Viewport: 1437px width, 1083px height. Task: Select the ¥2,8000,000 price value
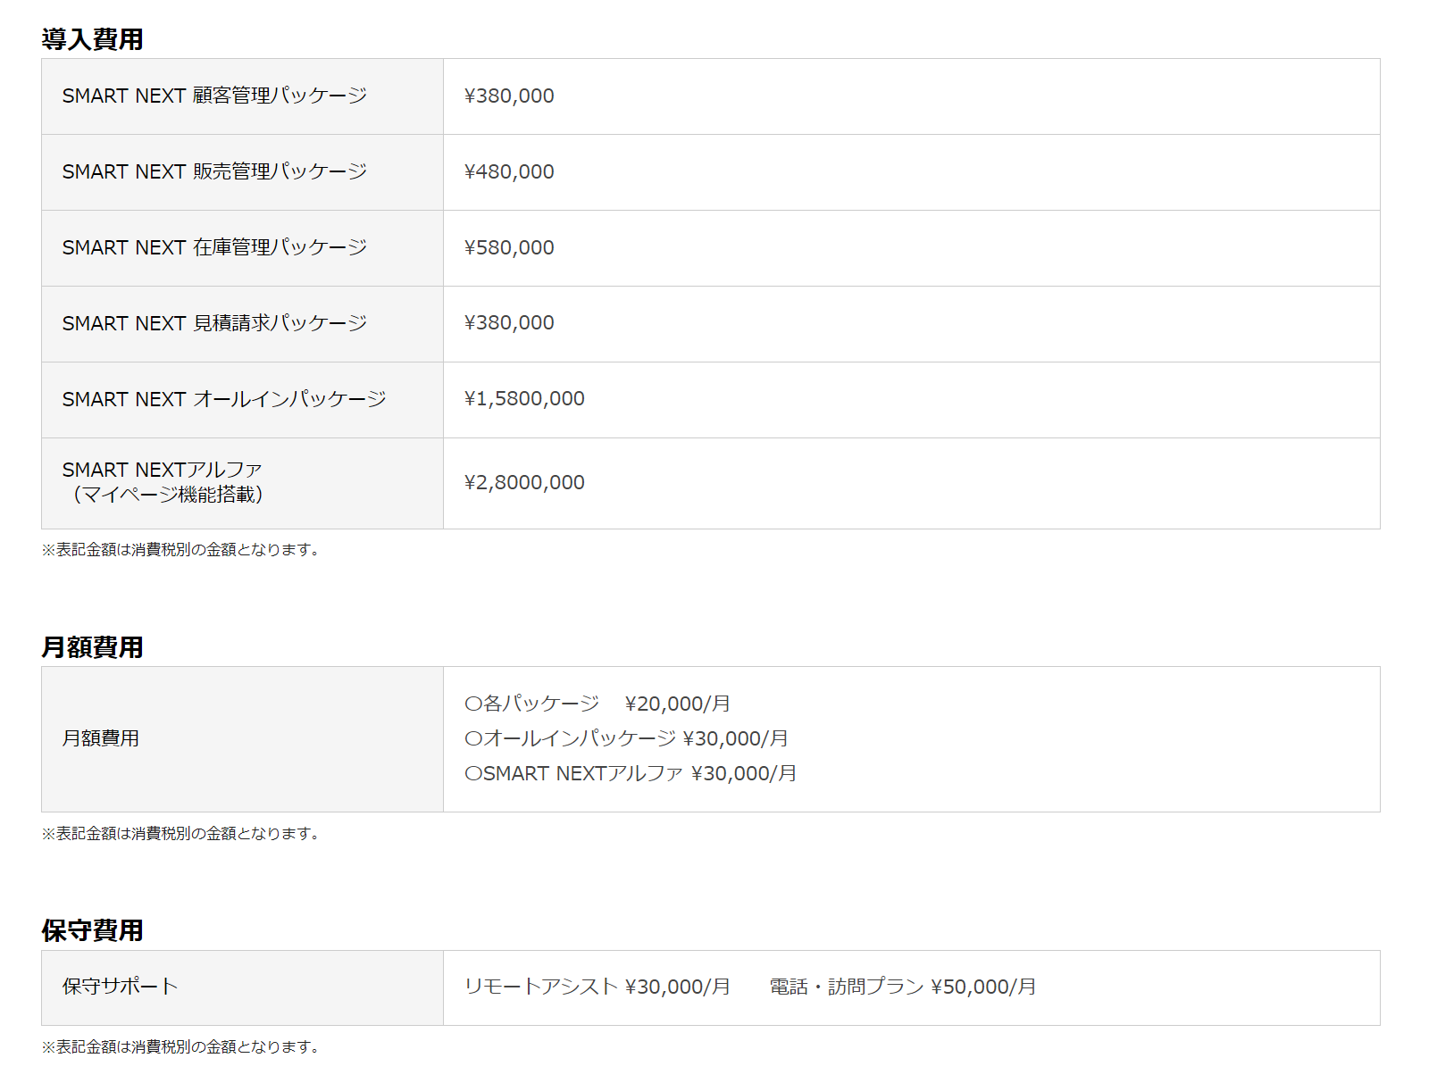[x=524, y=482]
